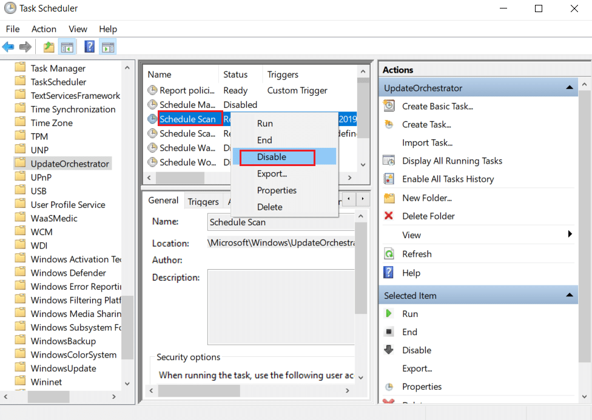
Task: Click clock icon beside Schedule Wa... task
Action: tap(152, 147)
